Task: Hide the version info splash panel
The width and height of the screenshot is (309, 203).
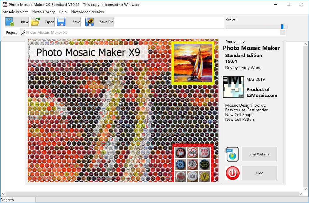Action: pos(259,173)
